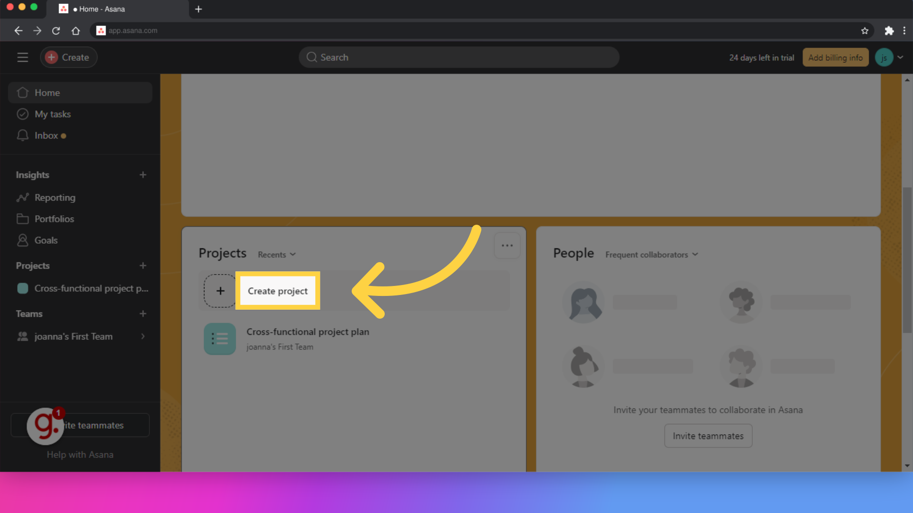Open the Recents dropdown in Projects

tap(276, 254)
